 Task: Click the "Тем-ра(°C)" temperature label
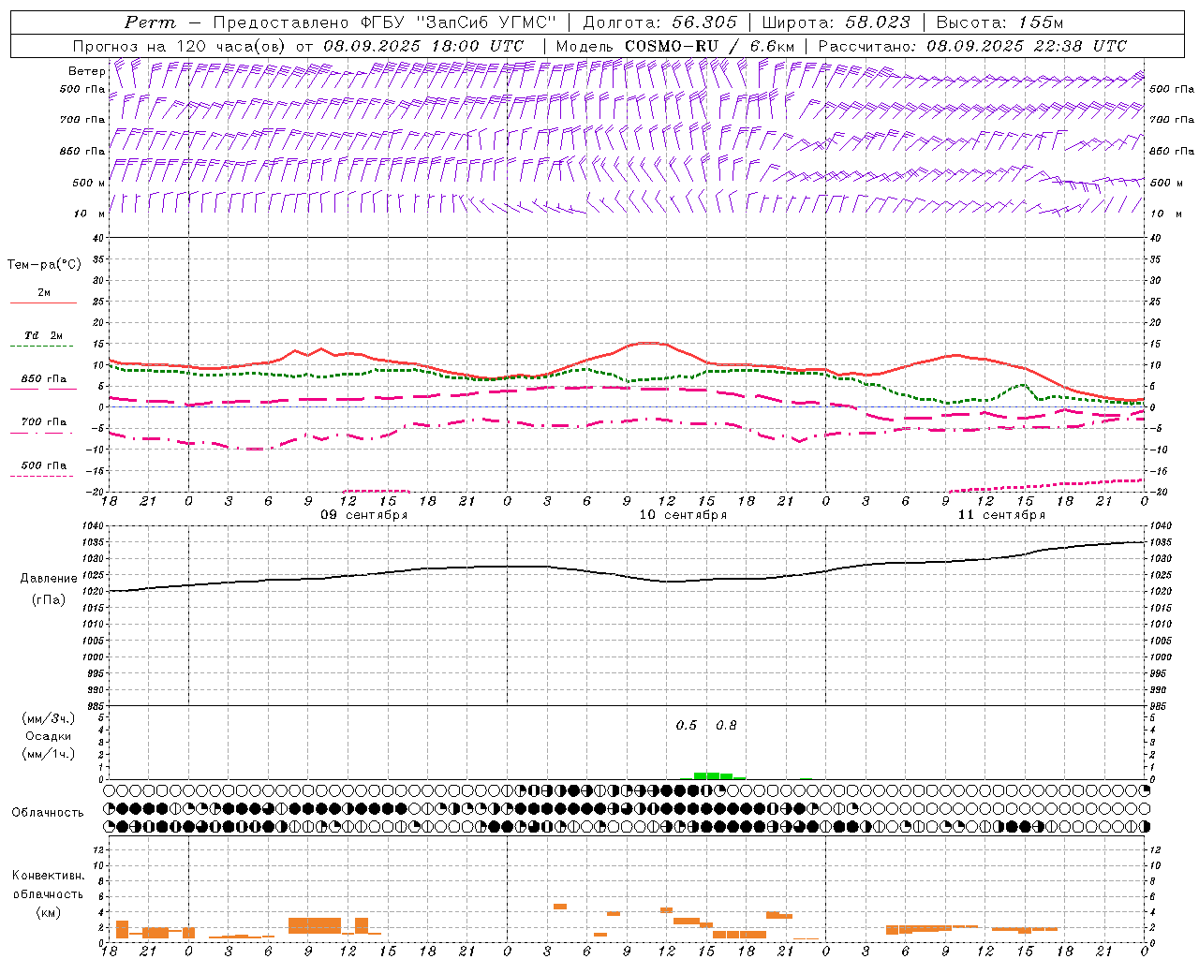(x=44, y=265)
